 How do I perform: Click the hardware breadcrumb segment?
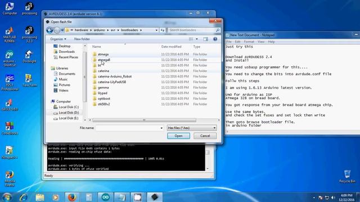click(x=81, y=30)
